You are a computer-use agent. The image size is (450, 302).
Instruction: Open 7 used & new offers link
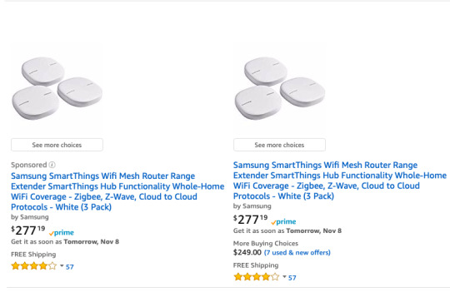coord(297,252)
